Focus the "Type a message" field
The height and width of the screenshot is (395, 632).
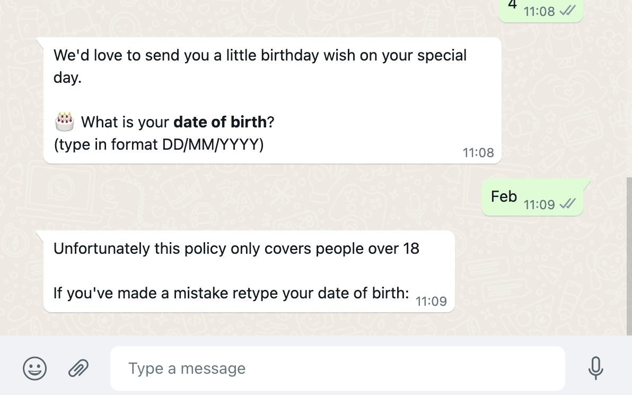pyautogui.click(x=337, y=368)
